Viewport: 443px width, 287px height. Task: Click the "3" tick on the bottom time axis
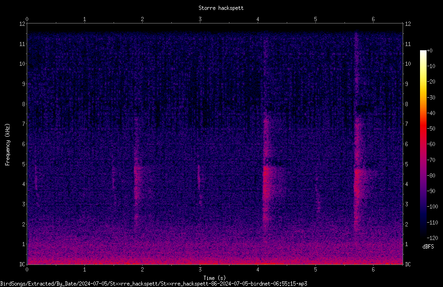(x=200, y=270)
